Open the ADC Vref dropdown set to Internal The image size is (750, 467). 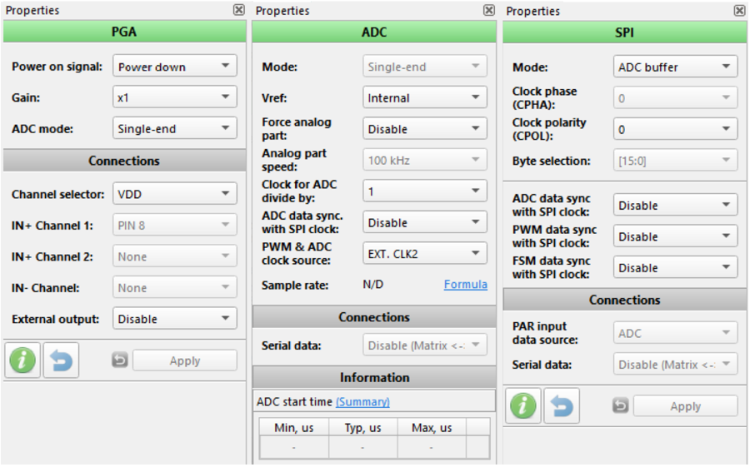[x=425, y=97]
